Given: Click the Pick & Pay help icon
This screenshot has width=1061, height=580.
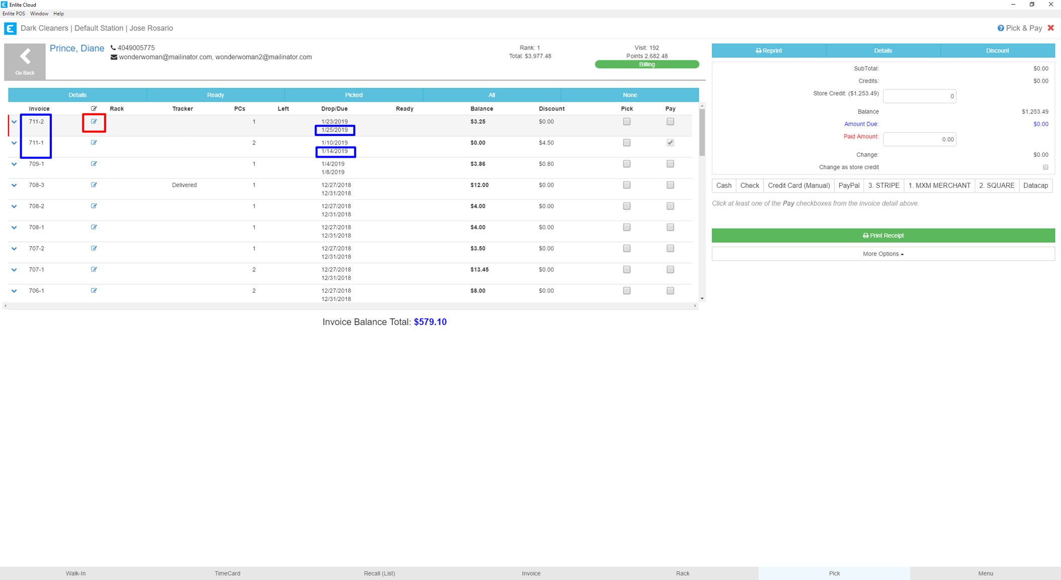Looking at the screenshot, I should [x=1000, y=28].
